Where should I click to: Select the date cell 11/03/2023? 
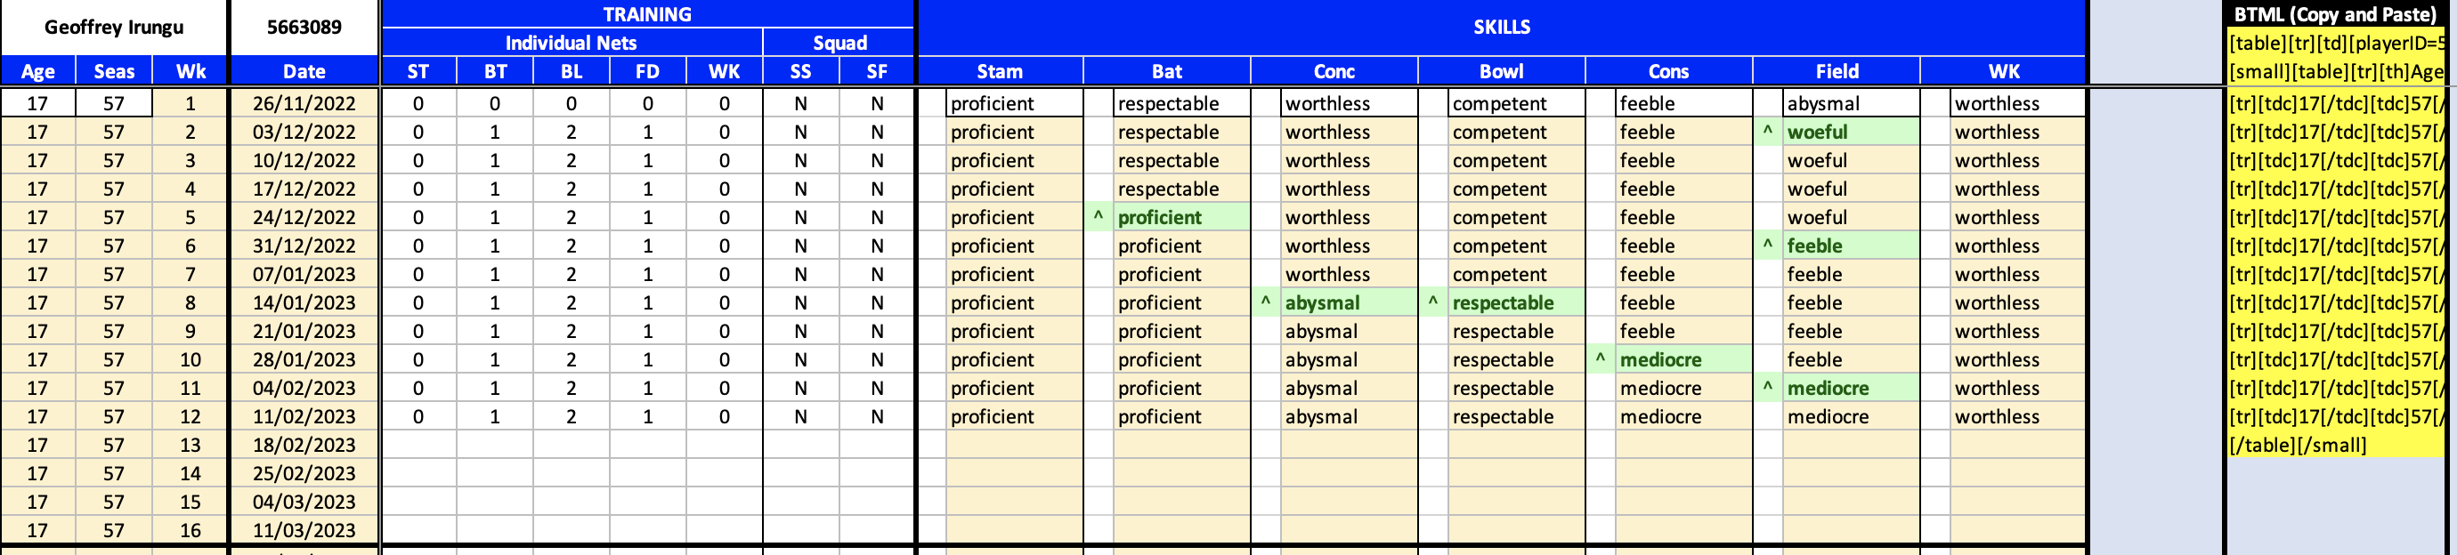304,530
